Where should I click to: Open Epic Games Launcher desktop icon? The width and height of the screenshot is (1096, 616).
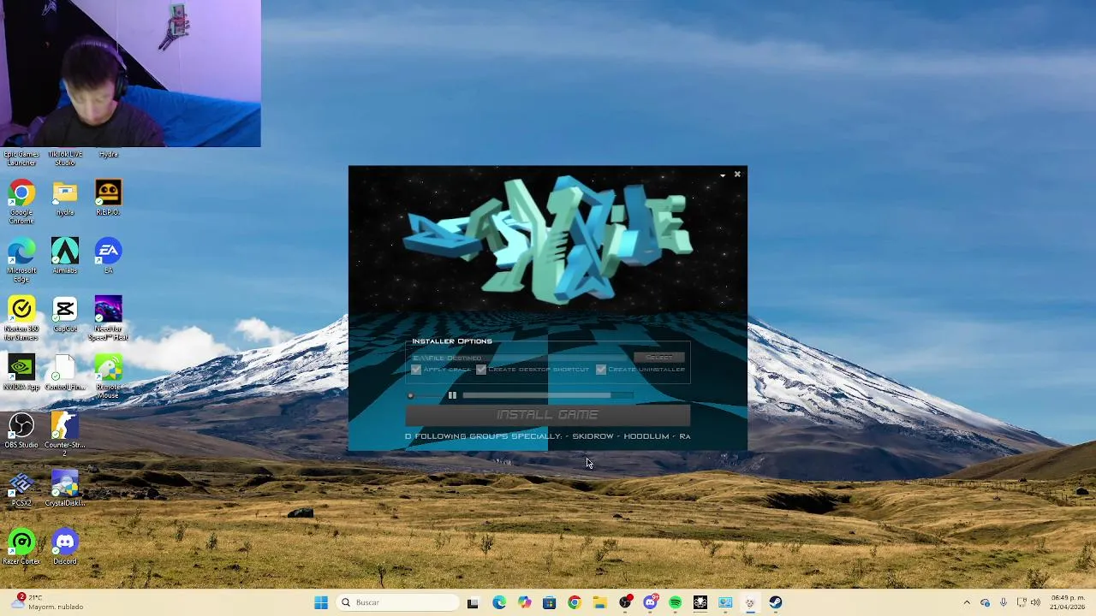(21, 157)
